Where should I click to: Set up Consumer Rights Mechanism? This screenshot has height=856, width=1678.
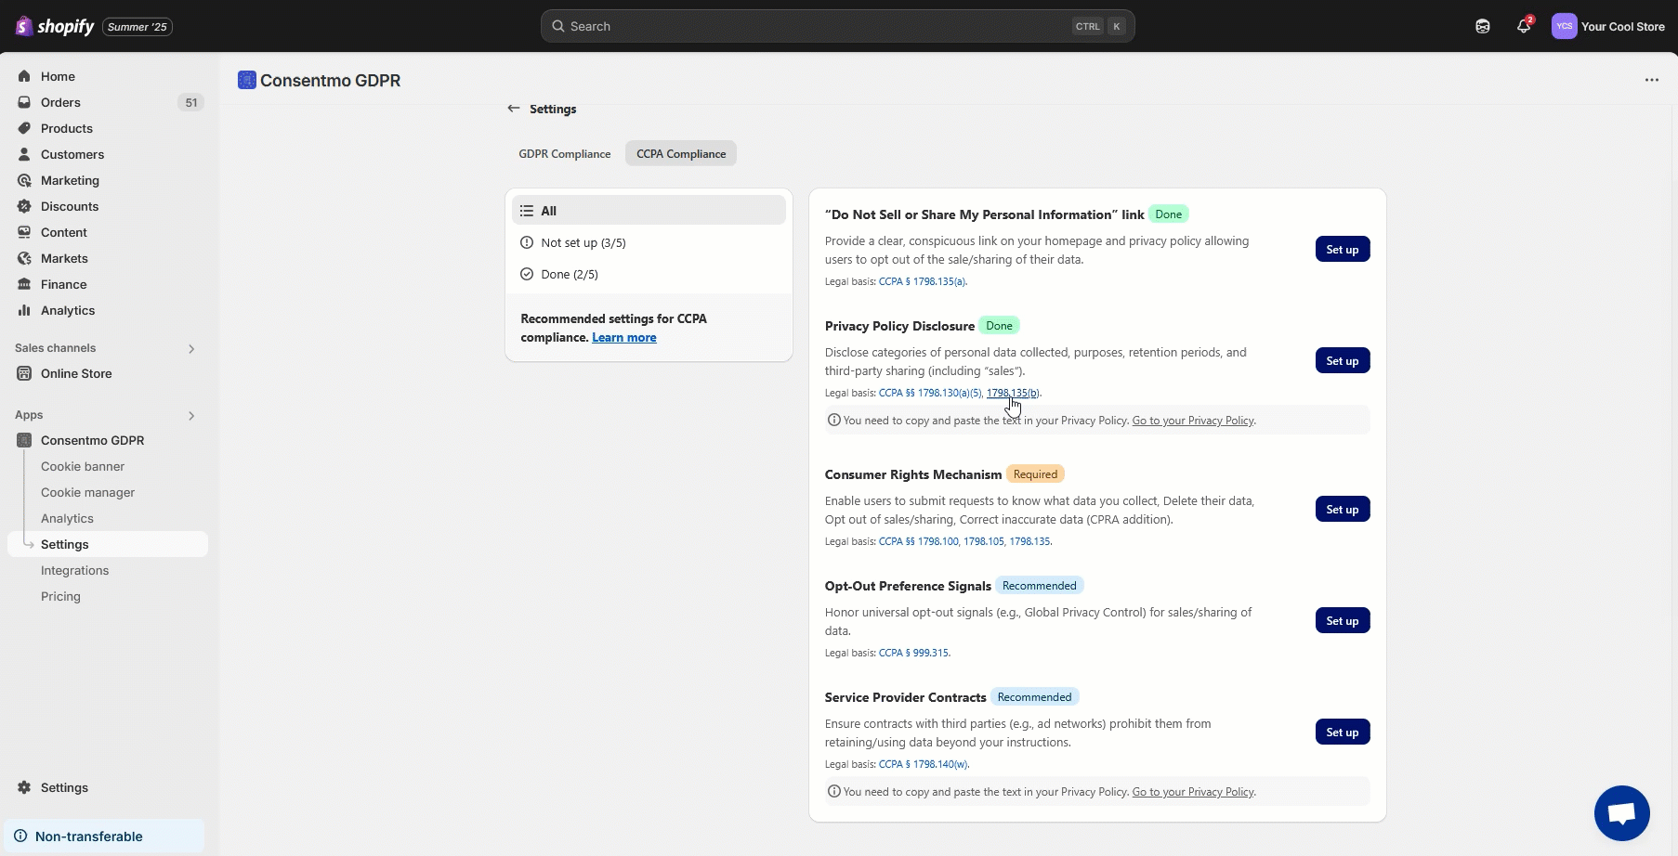tap(1343, 509)
